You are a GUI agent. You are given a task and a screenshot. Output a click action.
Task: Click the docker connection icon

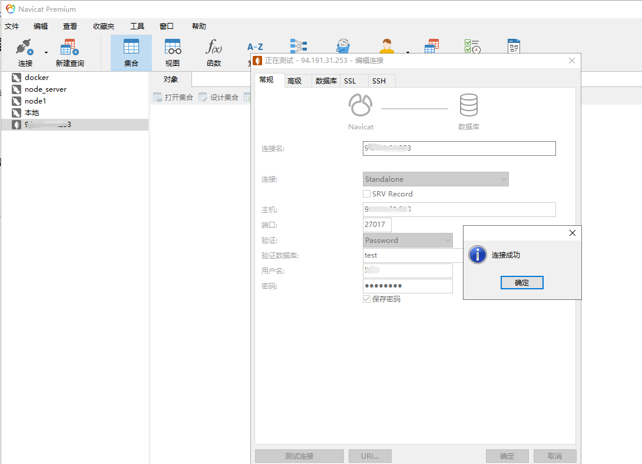coord(16,78)
